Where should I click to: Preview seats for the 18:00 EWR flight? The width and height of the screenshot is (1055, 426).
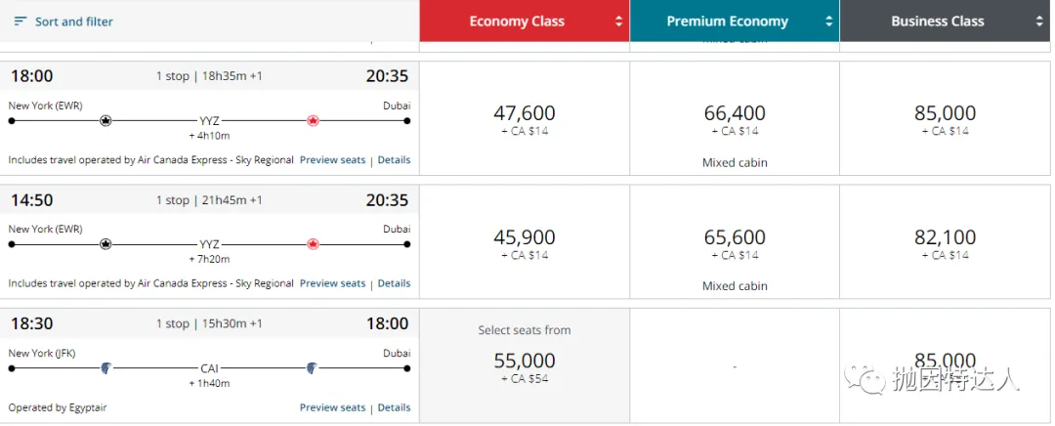332,160
